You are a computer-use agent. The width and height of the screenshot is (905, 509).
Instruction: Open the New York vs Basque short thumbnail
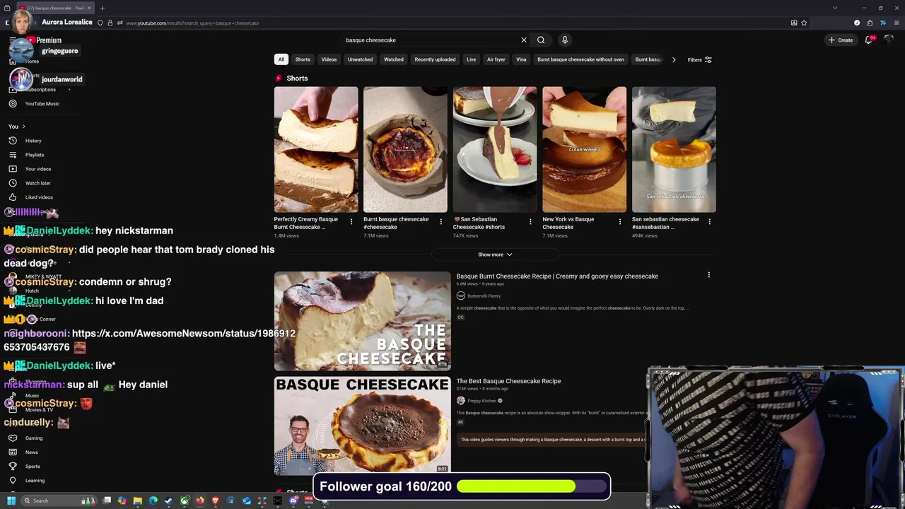point(584,149)
